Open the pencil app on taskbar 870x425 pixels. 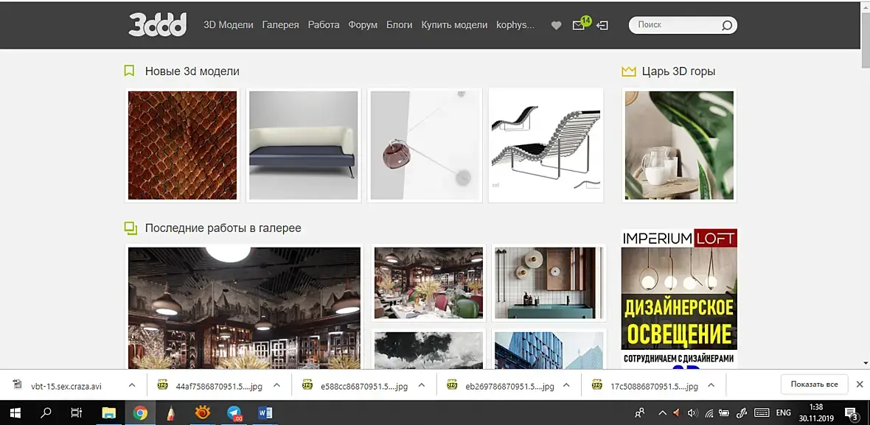[x=171, y=412]
